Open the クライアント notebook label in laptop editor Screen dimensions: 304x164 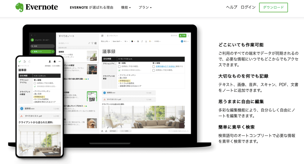113,36
